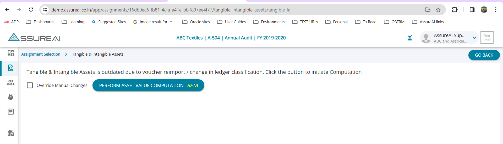Screen dimensions: 503x144
Task: Open the Dashboards bookmark folder
Action: pos(40,22)
